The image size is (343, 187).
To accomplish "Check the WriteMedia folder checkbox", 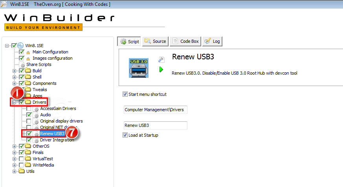I will click(22, 165).
